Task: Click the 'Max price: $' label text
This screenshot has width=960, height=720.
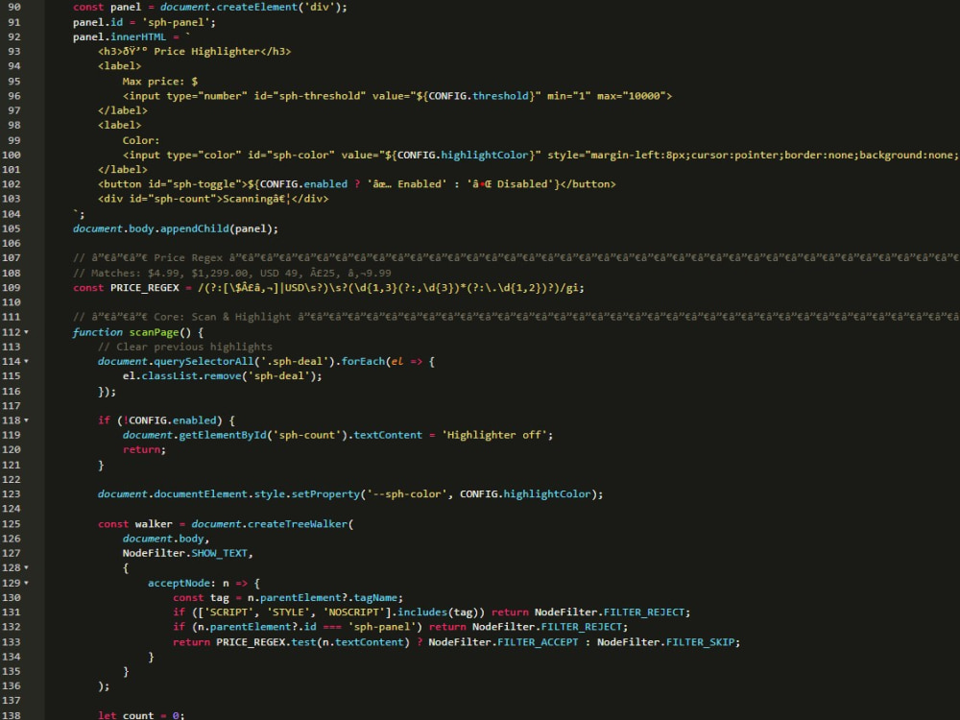Action: [x=159, y=82]
